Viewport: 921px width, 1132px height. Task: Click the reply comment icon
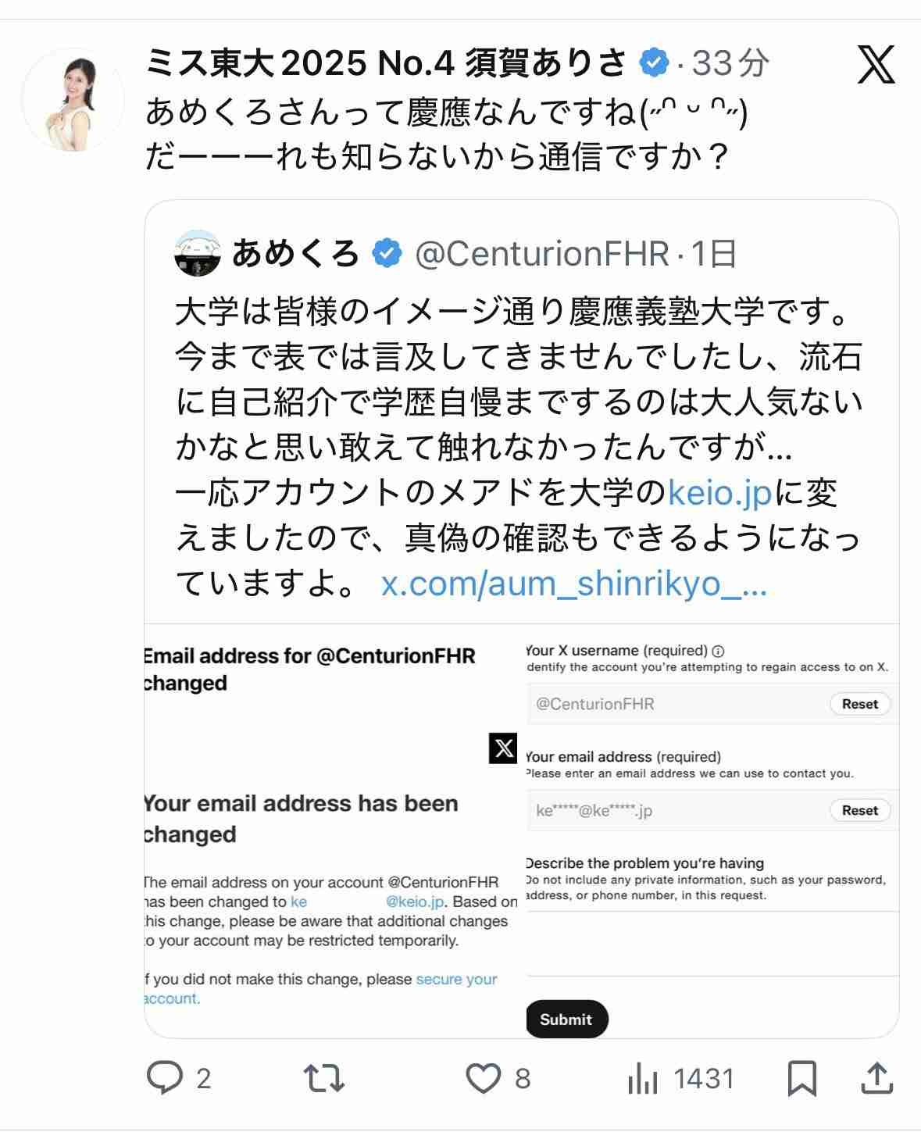click(165, 1078)
